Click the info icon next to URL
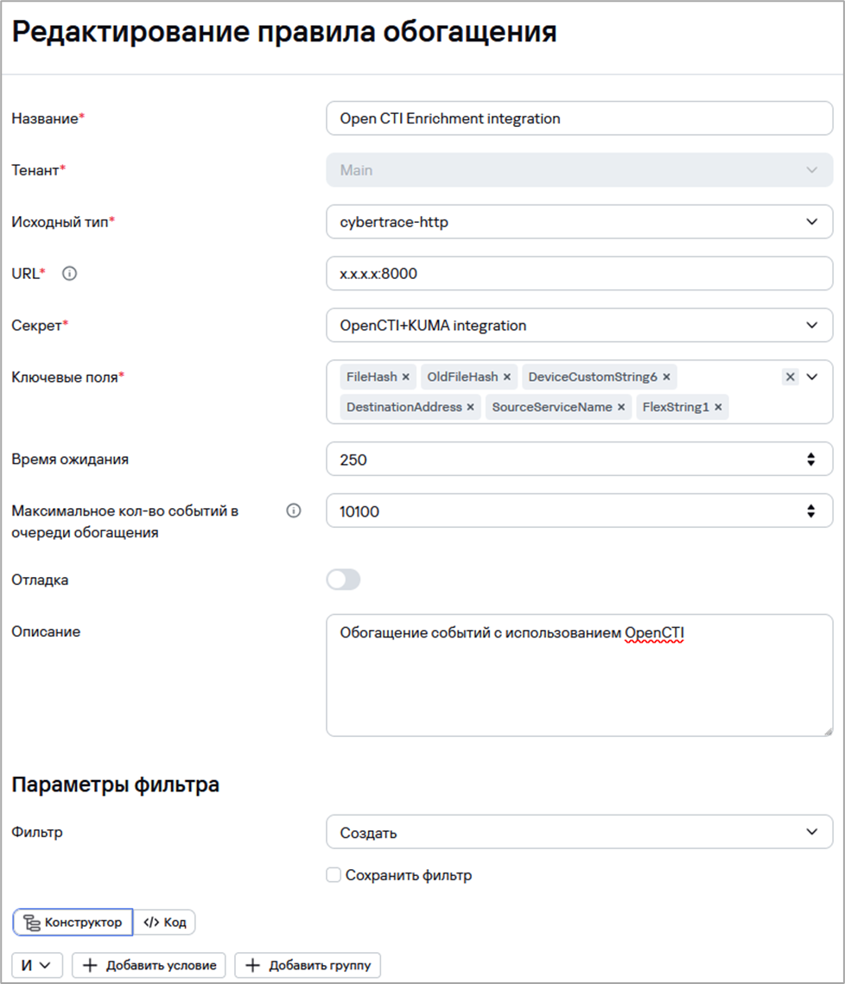Screen dimensions: 845x984 70,274
